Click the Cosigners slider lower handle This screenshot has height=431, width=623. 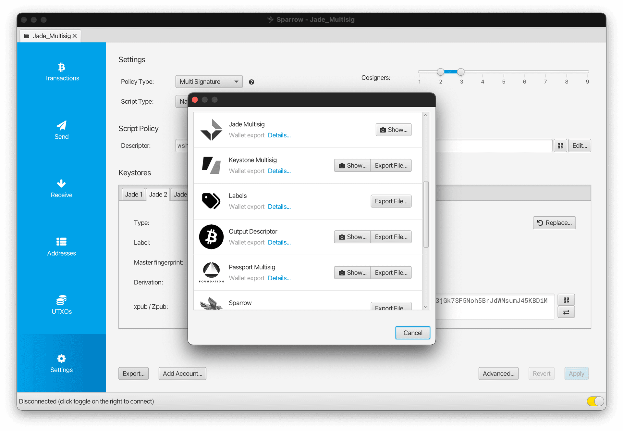pos(440,72)
